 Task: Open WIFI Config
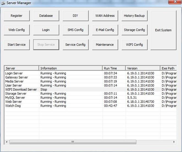click(x=135, y=45)
